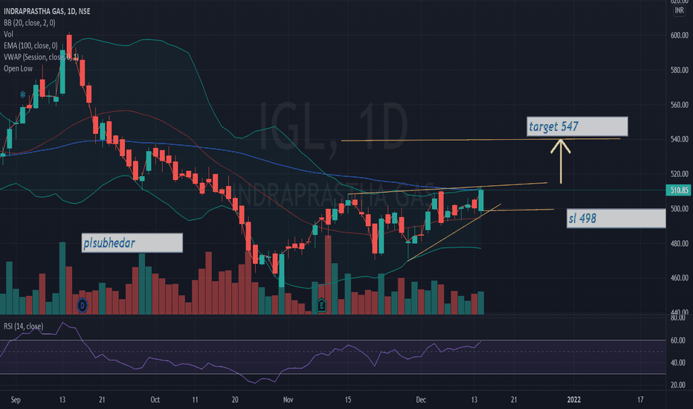Select the 'plsubhedar' text label
693x409 pixels.
(x=132, y=242)
